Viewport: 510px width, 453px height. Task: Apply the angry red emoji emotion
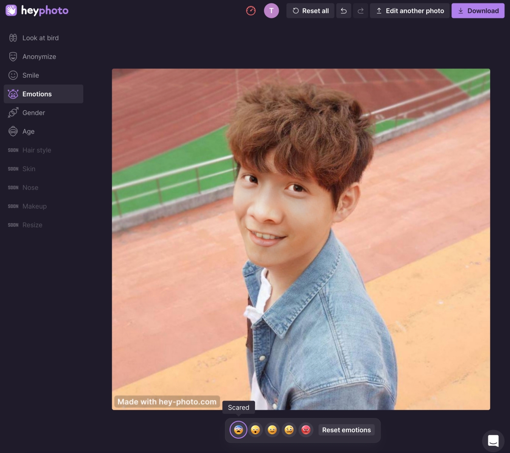click(x=306, y=430)
